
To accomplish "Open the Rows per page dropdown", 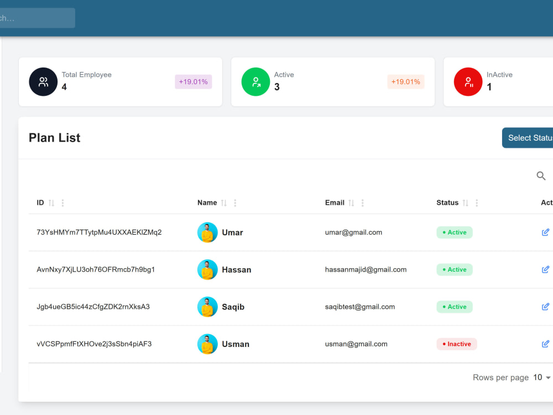I will pos(540,377).
